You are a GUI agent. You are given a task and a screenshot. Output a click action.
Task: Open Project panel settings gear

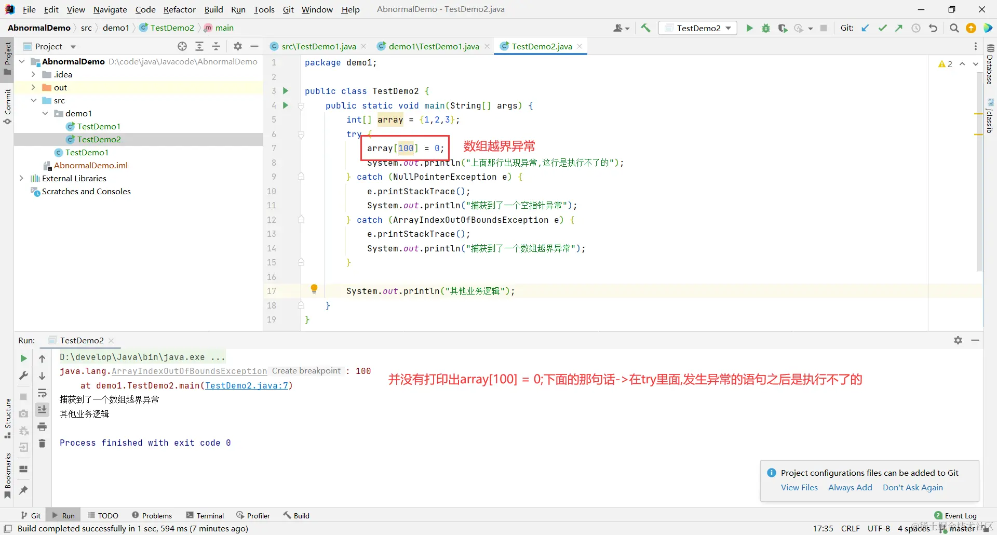click(x=238, y=46)
